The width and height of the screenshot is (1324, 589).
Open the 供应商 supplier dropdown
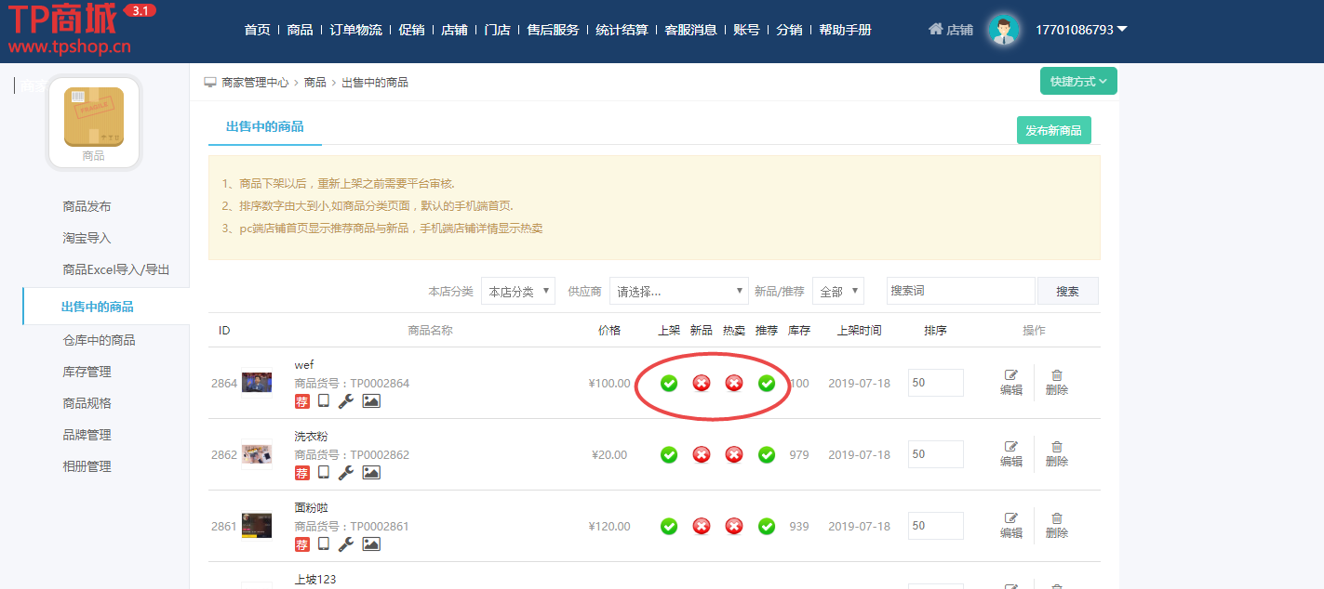click(678, 291)
